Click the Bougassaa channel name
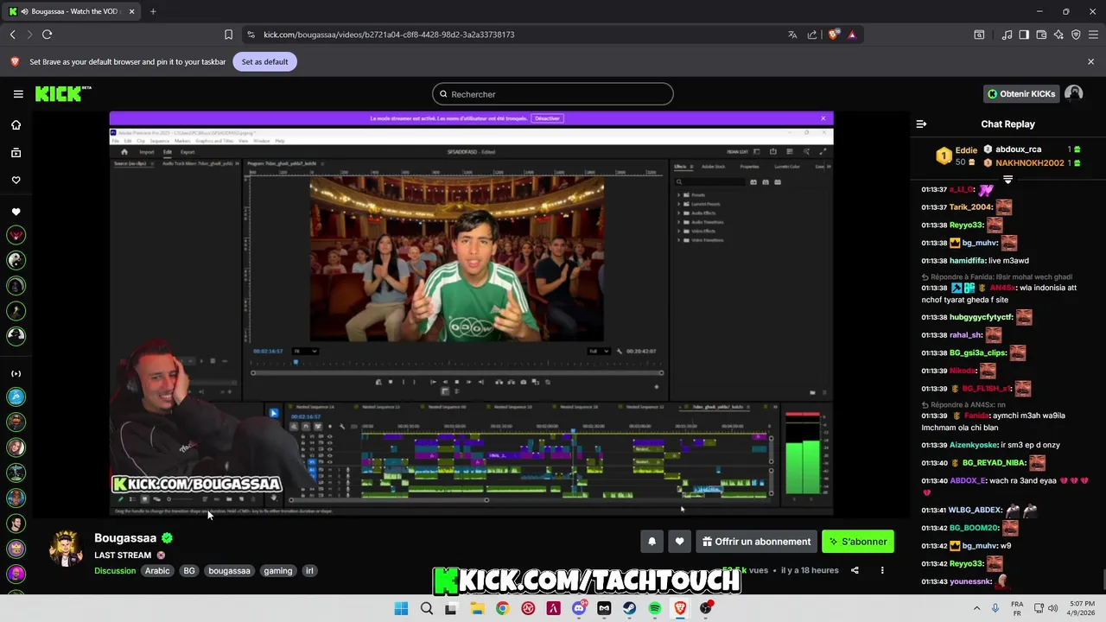Screen dimensions: 1106x622 (125, 537)
